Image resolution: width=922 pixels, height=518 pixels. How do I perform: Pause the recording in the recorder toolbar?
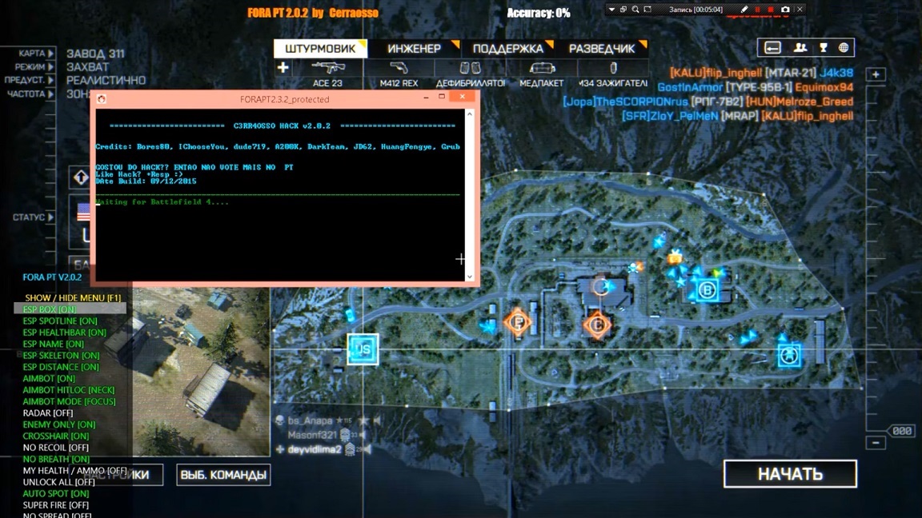point(757,10)
